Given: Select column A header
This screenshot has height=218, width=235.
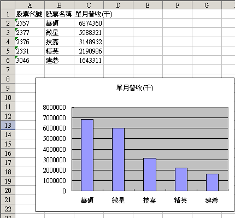Looking at the screenshot, I should pos(30,5).
